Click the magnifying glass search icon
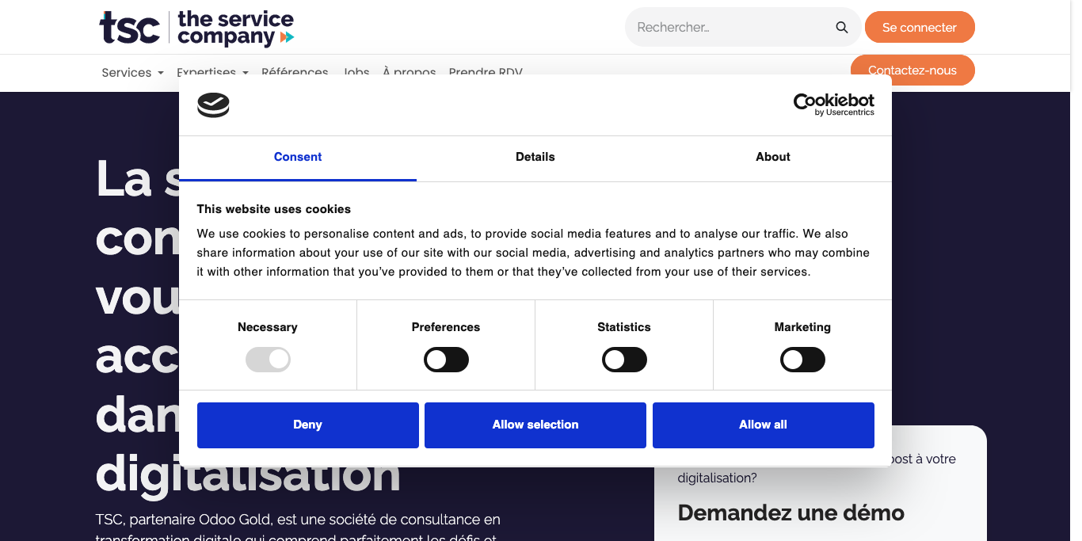The width and height of the screenshot is (1082, 541). pyautogui.click(x=841, y=28)
